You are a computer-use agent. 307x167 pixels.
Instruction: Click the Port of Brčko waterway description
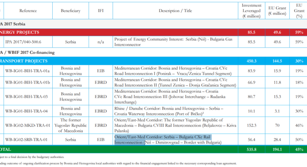[169, 111]
